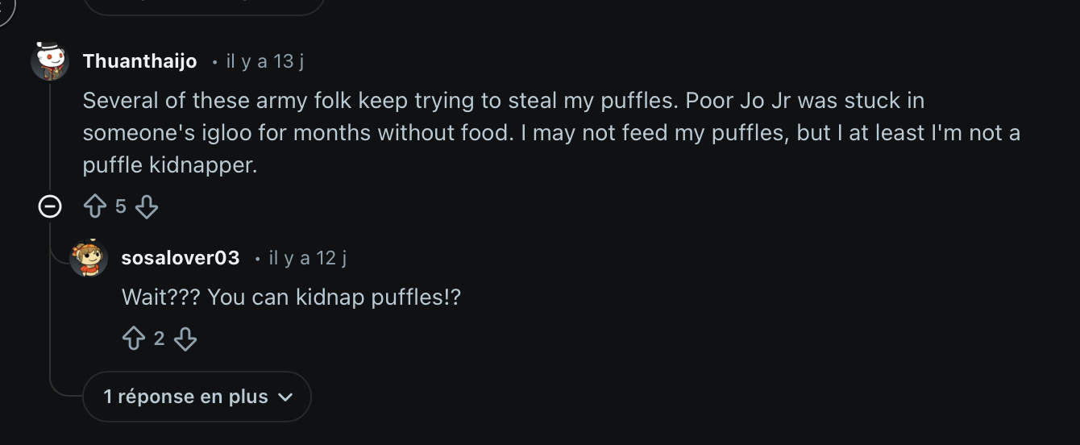
Task: Open the 'il y a 12 j' timestamp permalink
Action: (308, 258)
